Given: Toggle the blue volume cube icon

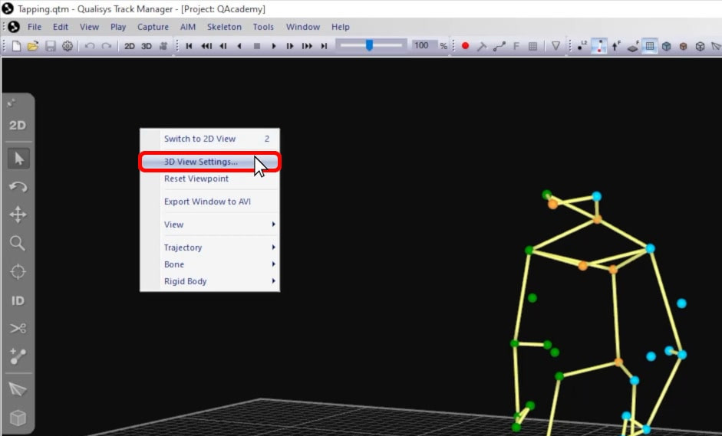Looking at the screenshot, I should tap(666, 46).
